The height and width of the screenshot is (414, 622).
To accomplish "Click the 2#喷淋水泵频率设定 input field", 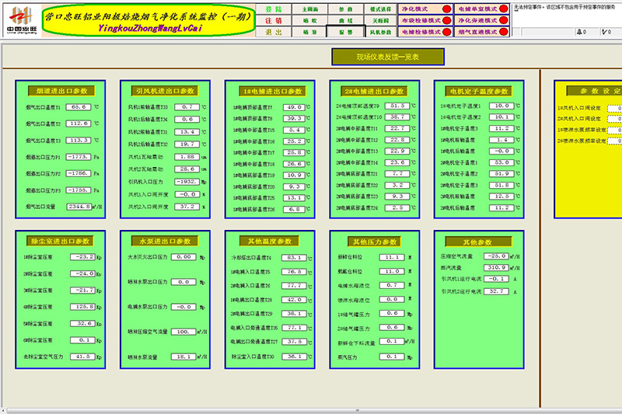I will pyautogui.click(x=614, y=141).
